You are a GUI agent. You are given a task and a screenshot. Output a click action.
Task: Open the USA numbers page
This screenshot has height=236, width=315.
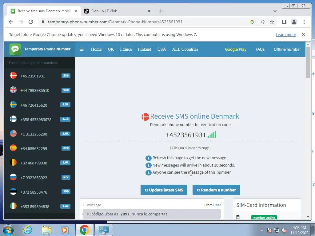pyautogui.click(x=161, y=49)
